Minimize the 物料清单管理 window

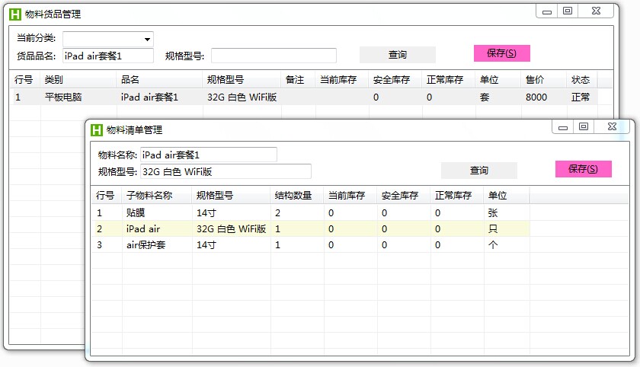(563, 127)
